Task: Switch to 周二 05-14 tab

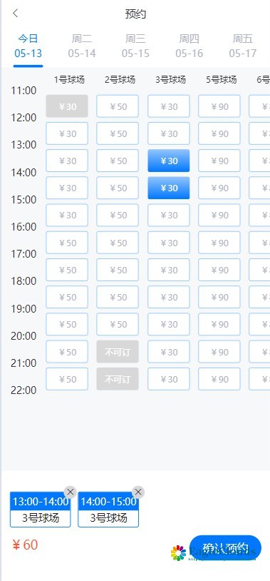Action: (82, 46)
